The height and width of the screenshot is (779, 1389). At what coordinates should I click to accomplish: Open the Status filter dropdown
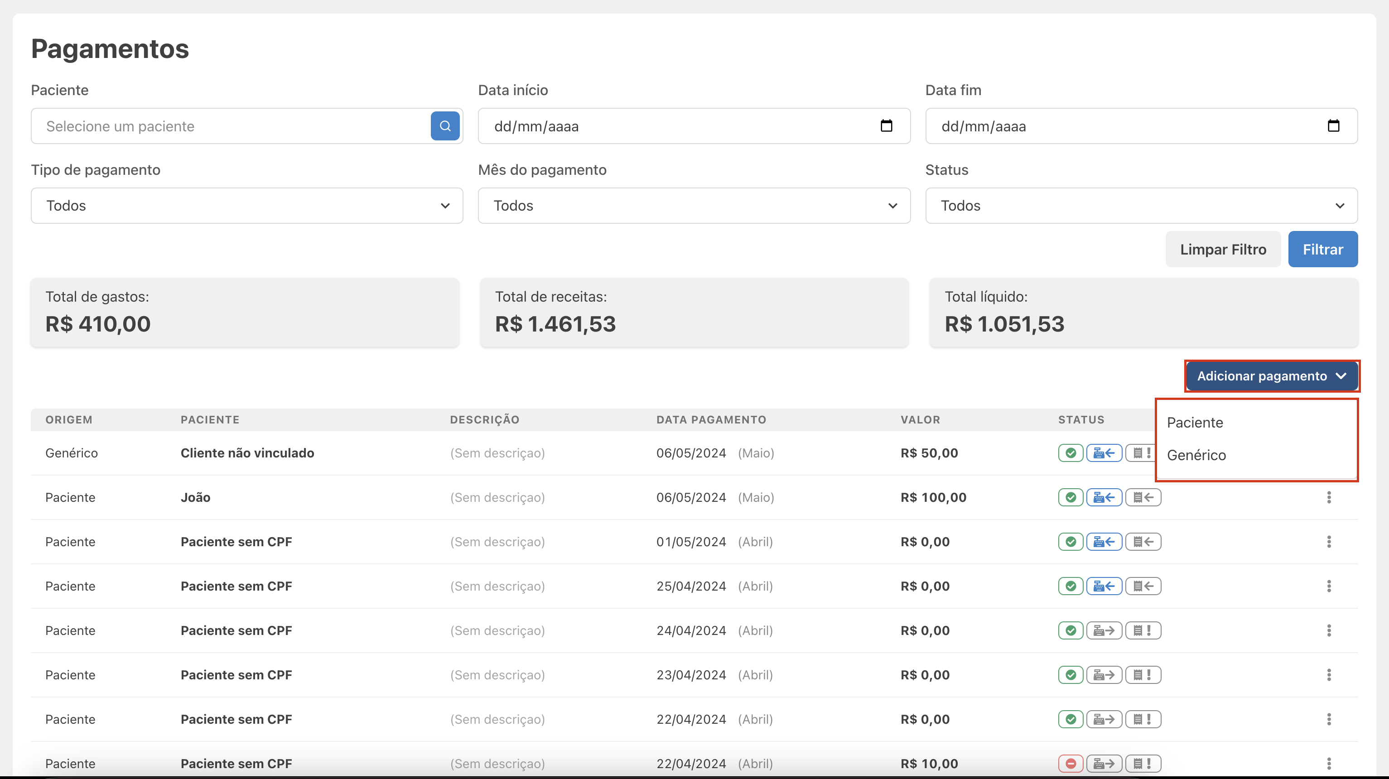point(1142,206)
